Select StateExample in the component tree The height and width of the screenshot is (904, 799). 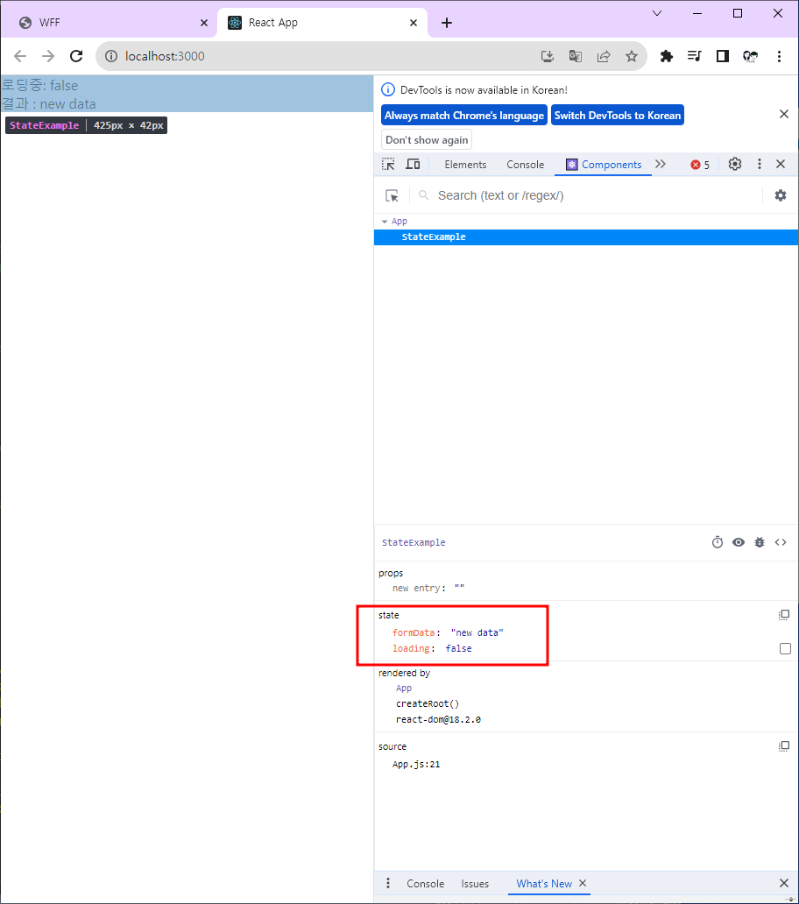pyautogui.click(x=586, y=237)
